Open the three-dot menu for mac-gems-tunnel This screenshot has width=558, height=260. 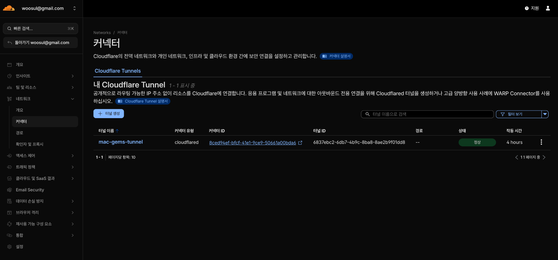541,142
